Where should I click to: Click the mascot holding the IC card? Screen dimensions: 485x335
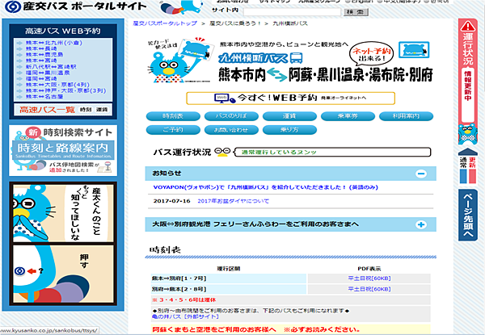(x=179, y=61)
